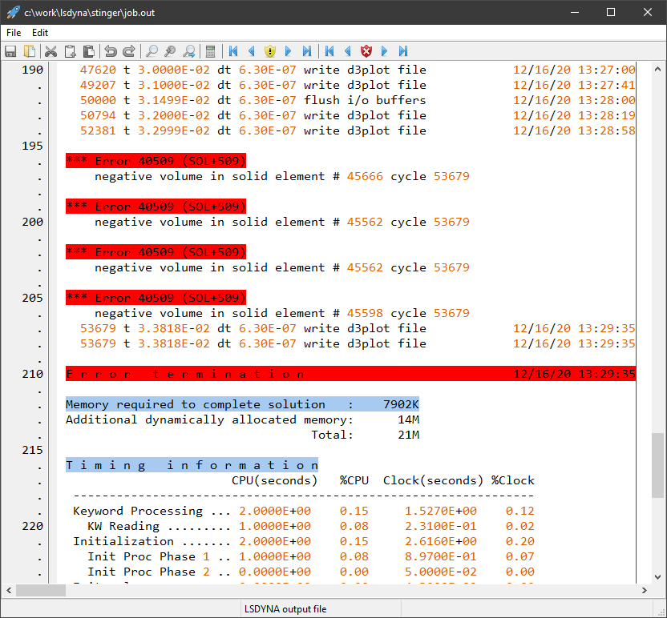Click the 'Initialization' timing row label
The height and width of the screenshot is (618, 667).
tap(123, 541)
